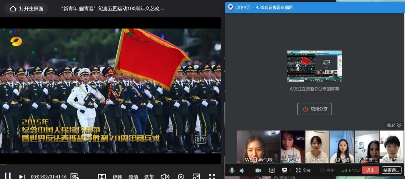Toggle the danmaku bullet comments
405x179 pixels.
pos(74,177)
